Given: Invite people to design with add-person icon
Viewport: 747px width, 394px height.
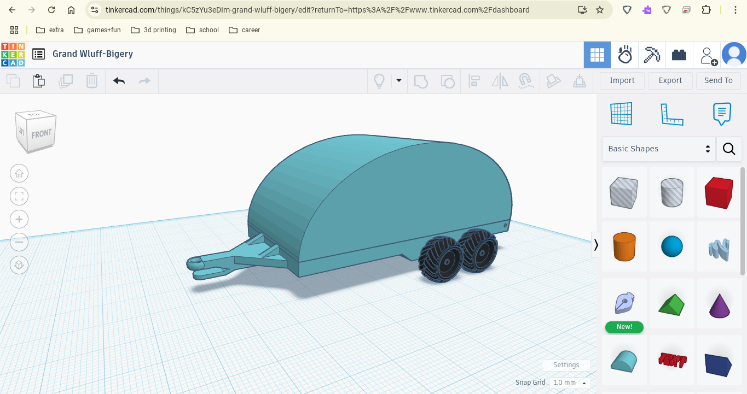Looking at the screenshot, I should [x=708, y=55].
